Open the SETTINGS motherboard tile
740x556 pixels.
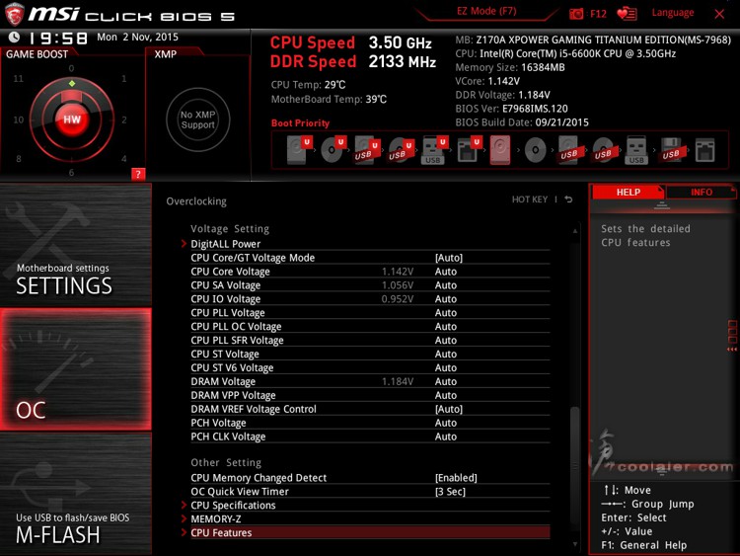click(x=76, y=245)
